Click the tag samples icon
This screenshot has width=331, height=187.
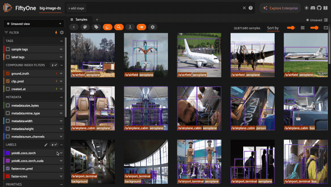click(x=96, y=27)
